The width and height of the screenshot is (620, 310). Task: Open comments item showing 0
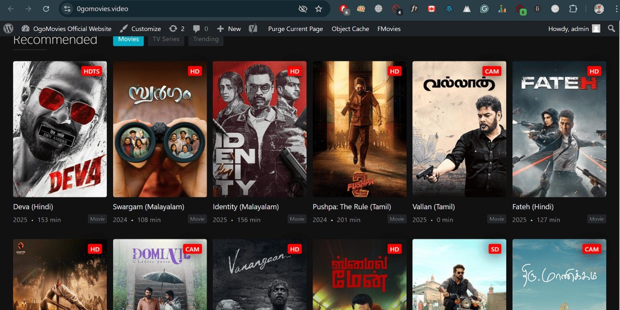point(202,29)
